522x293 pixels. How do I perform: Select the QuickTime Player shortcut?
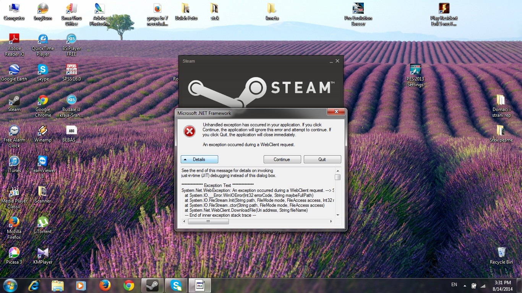(43, 45)
